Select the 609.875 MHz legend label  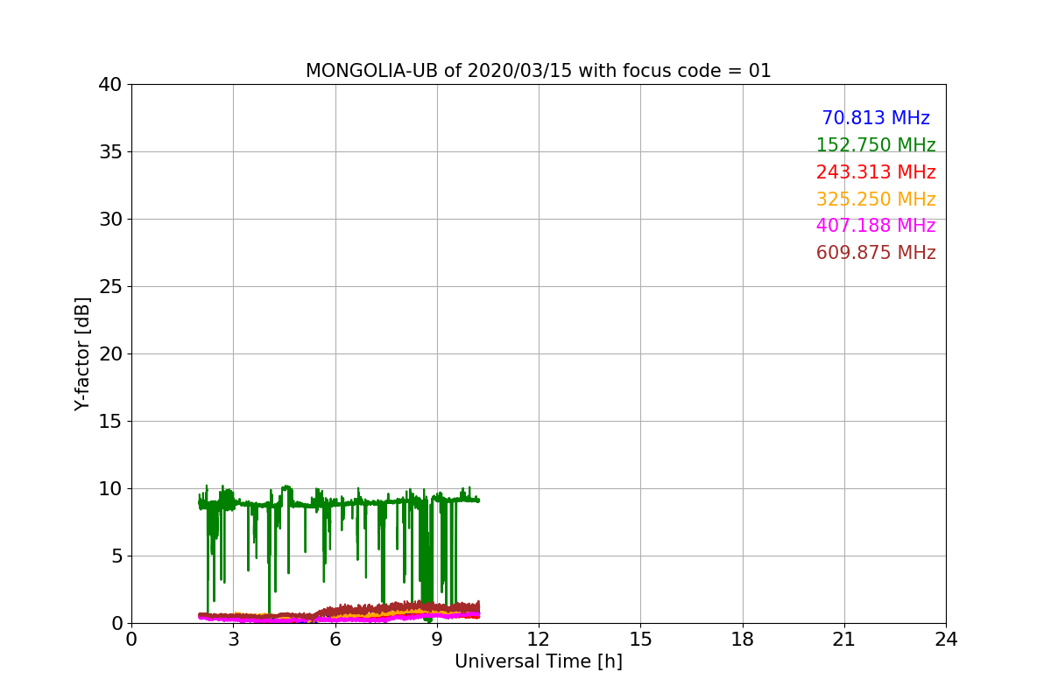[876, 253]
